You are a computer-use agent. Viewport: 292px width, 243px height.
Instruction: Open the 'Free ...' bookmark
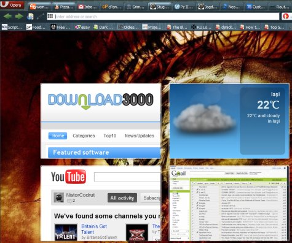coord(60,27)
